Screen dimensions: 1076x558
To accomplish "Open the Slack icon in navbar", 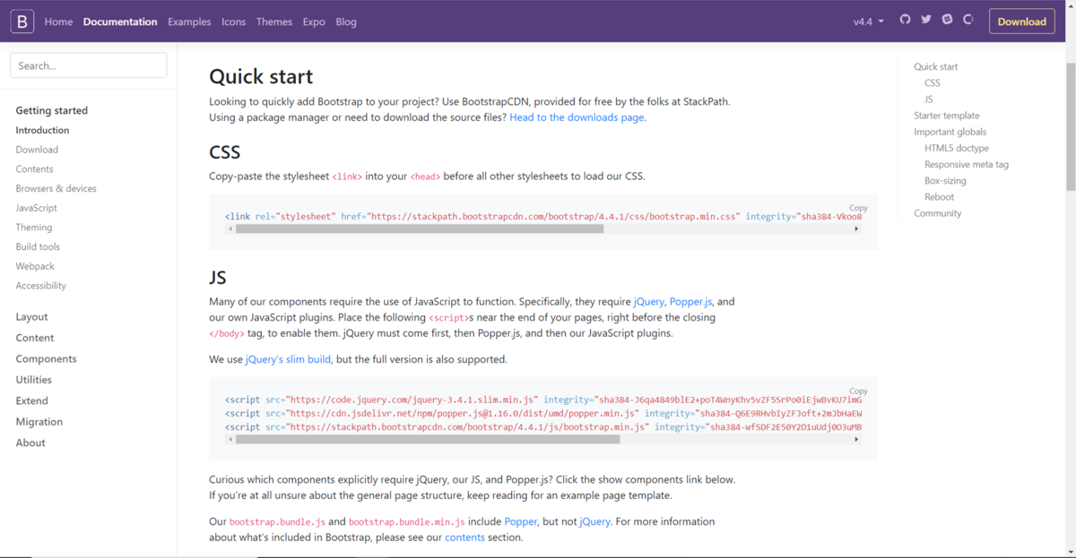I will (x=947, y=20).
